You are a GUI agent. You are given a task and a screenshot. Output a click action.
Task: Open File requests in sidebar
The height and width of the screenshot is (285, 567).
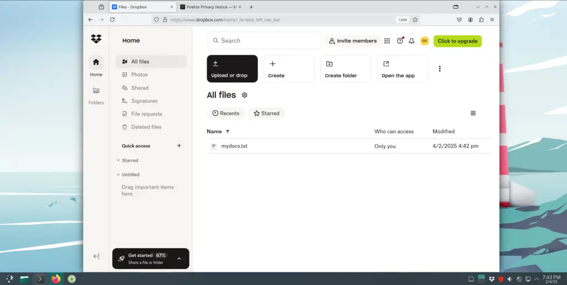[151, 114]
